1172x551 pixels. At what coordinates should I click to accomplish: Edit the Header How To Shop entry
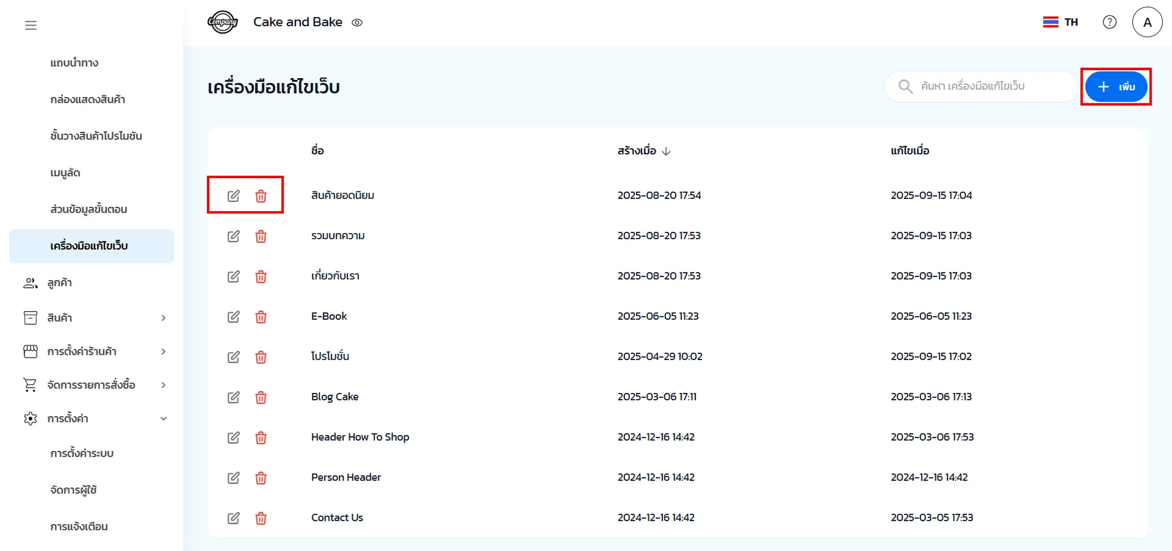[x=233, y=438]
